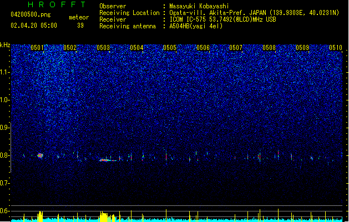
Task: Click the timestamp 02.04.20 05:00
Action: [34, 26]
